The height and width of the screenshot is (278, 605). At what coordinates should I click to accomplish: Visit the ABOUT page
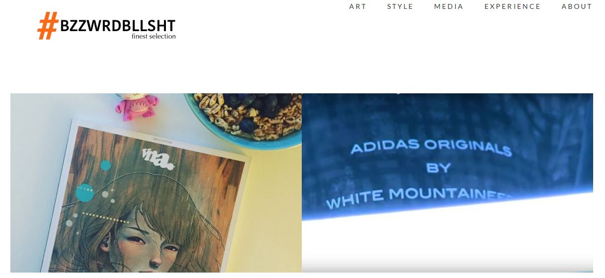coord(577,6)
